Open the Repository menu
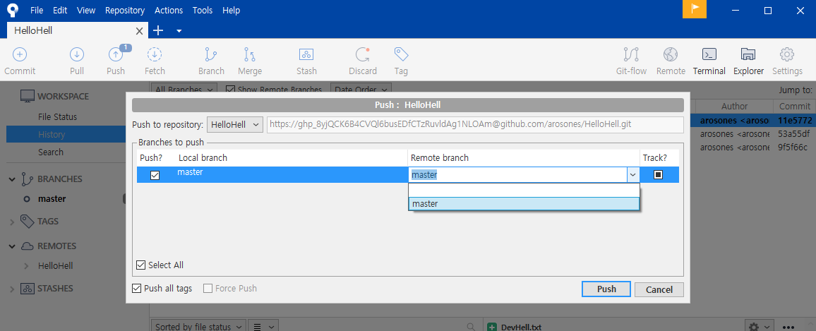The width and height of the screenshot is (816, 331). tap(125, 10)
